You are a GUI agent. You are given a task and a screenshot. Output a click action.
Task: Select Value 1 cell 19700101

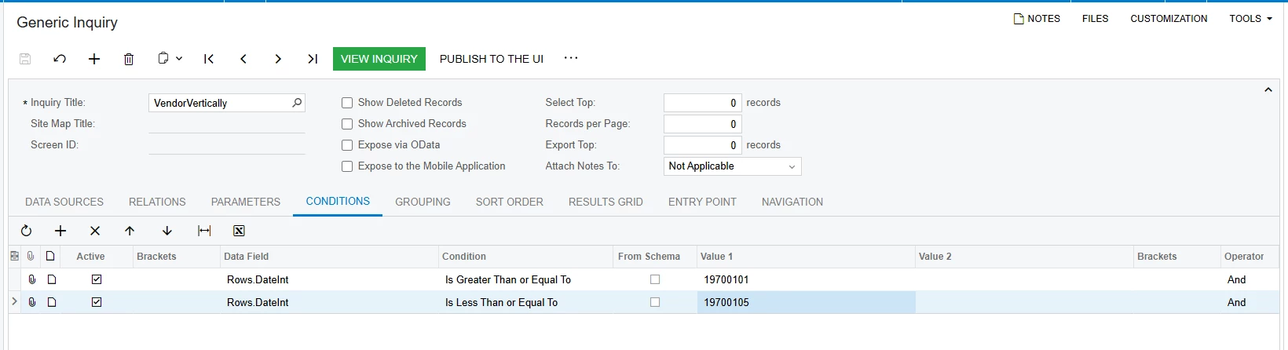click(806, 279)
